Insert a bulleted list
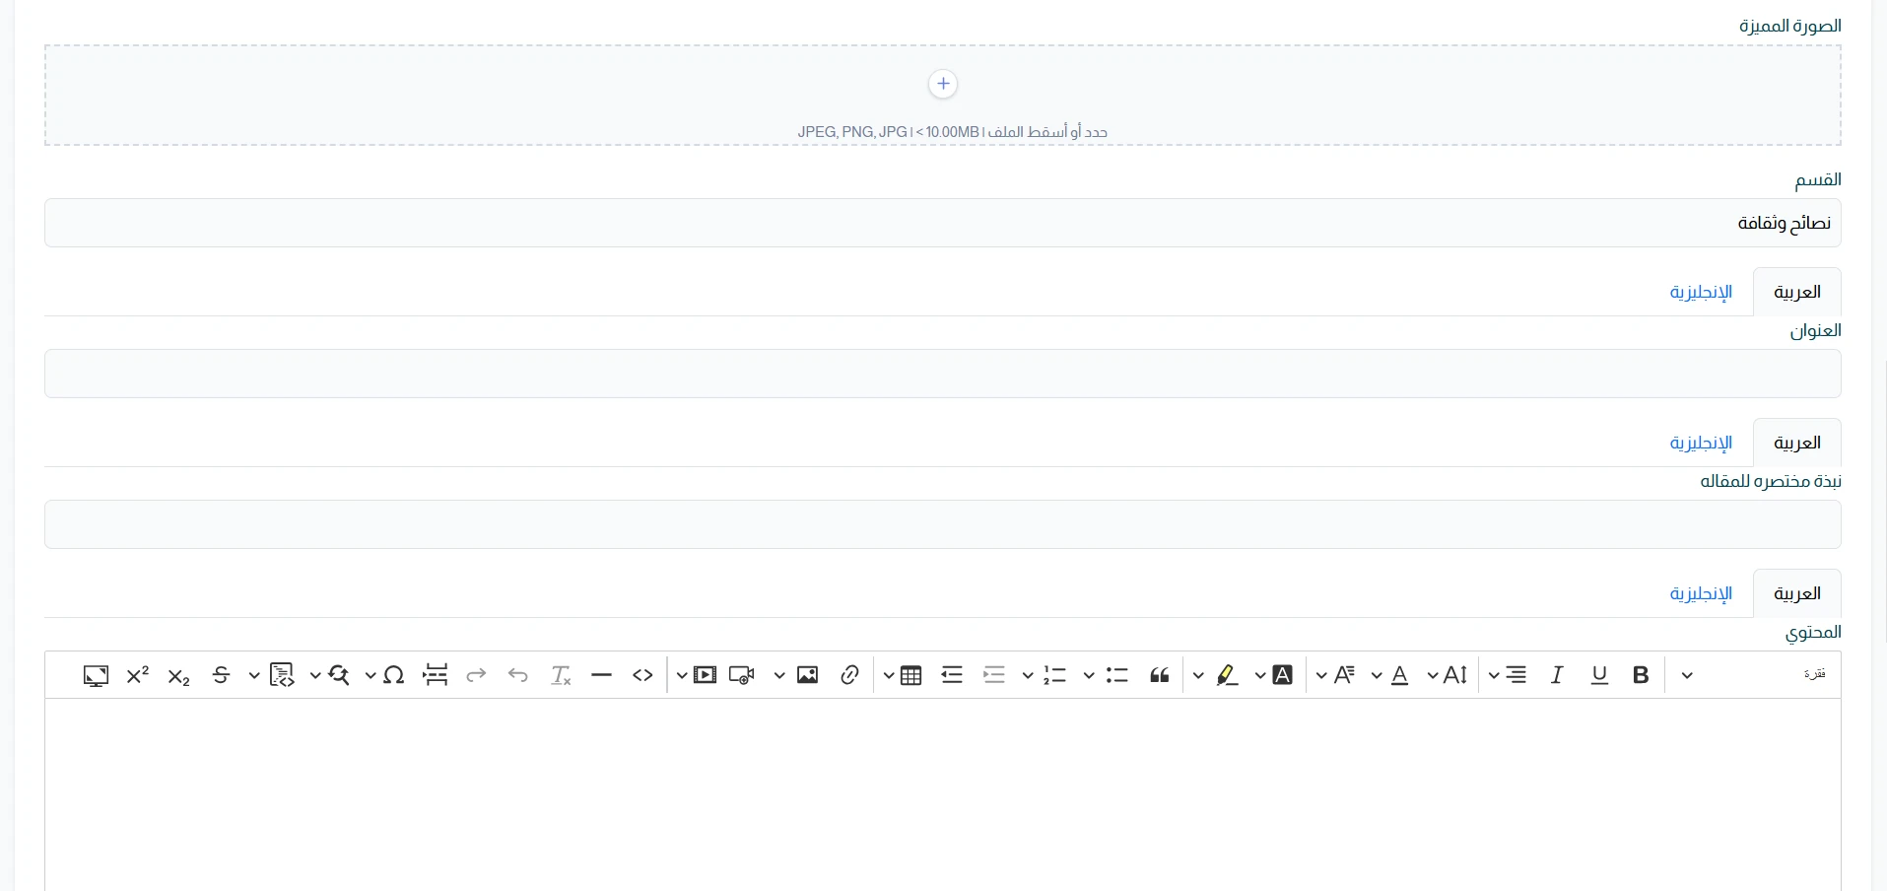The image size is (1887, 891). tap(1116, 675)
